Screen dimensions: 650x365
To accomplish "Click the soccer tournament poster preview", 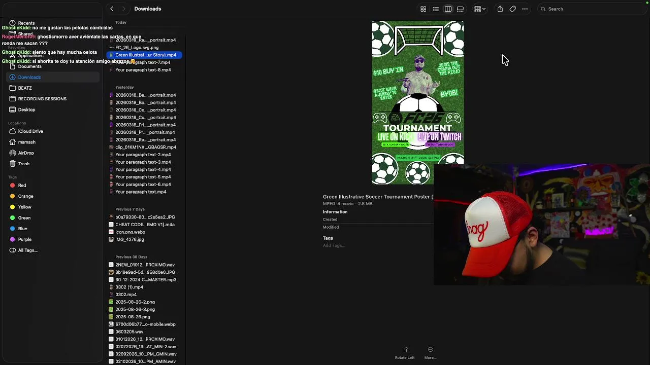I will (417, 102).
